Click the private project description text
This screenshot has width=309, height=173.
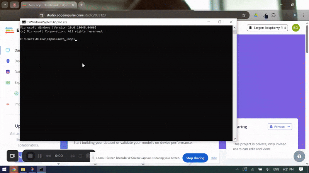tap(260, 146)
